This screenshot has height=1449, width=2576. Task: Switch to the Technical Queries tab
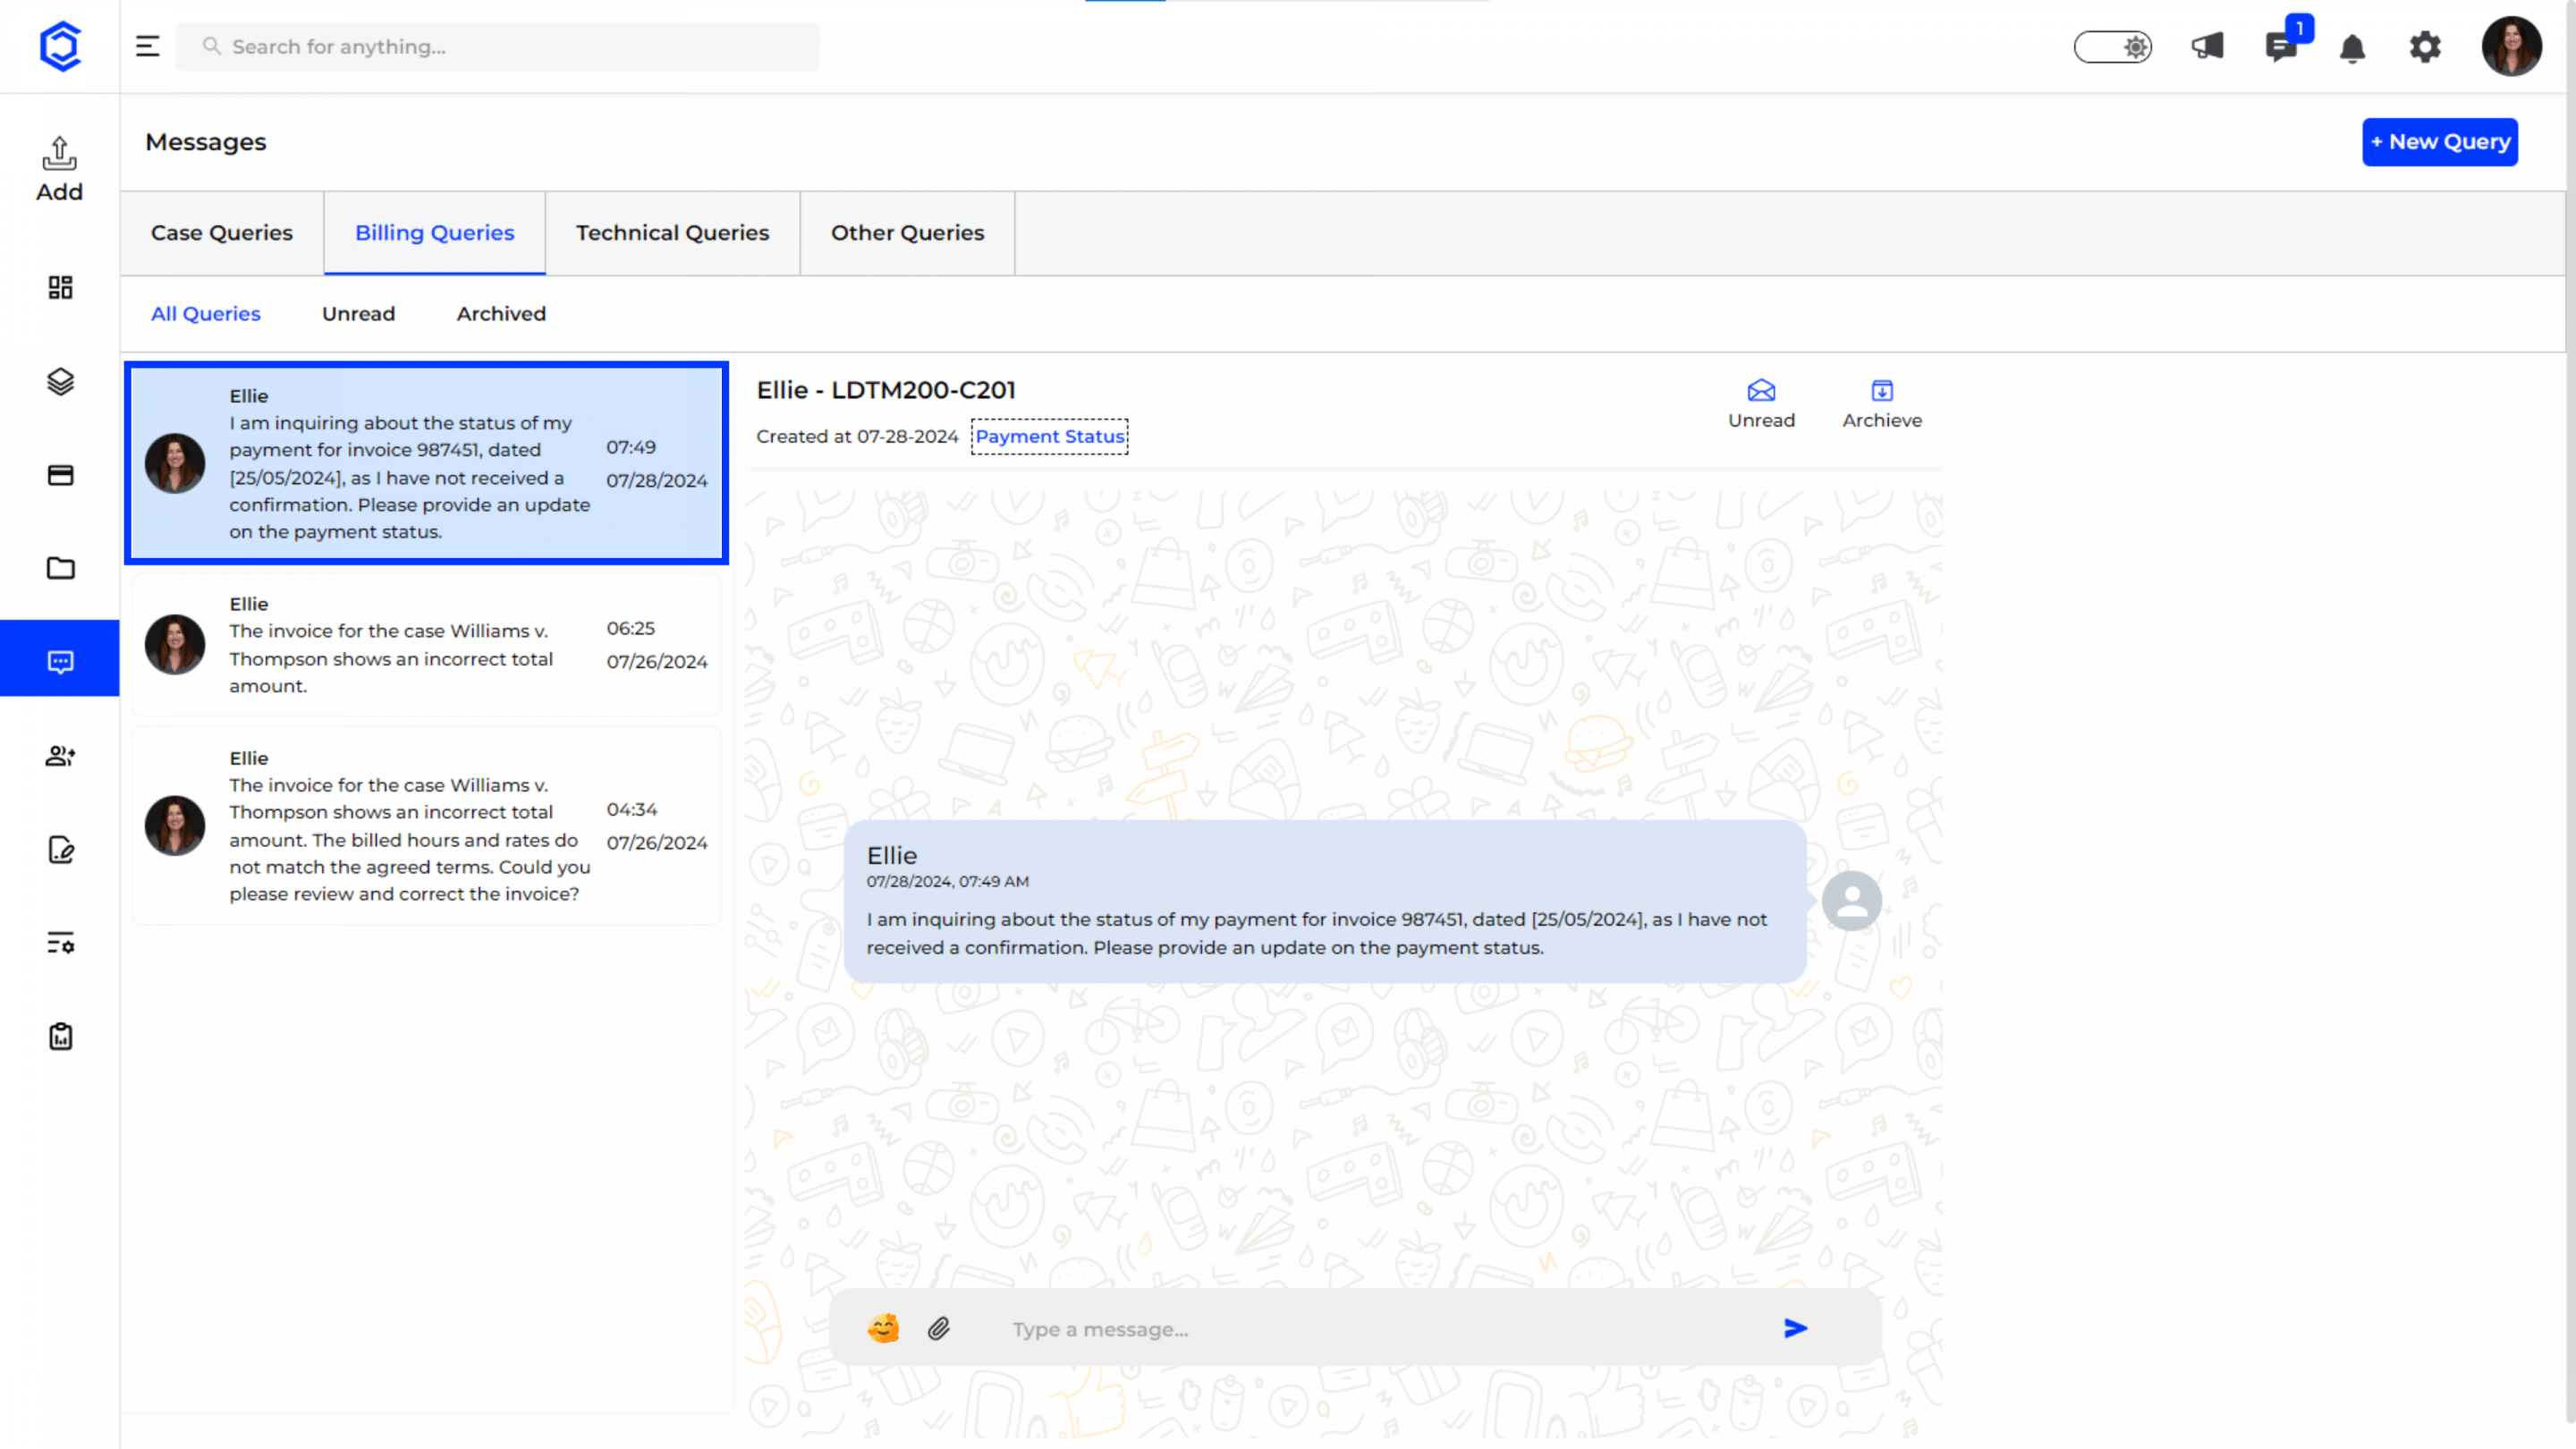click(672, 233)
